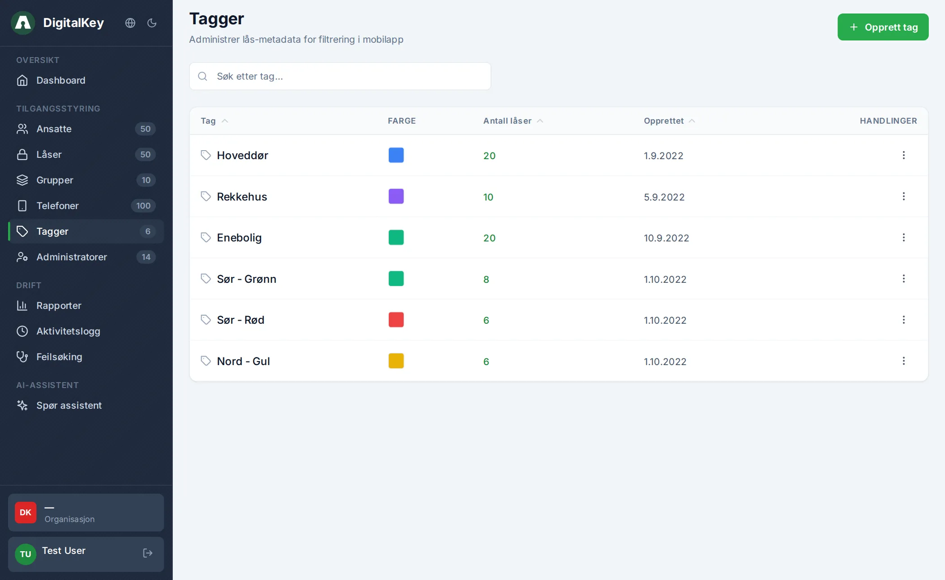Click date 5.9.2022 in Rekkehus row

[x=664, y=197]
